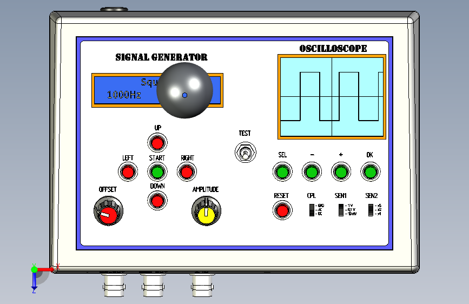The width and height of the screenshot is (469, 304).
Task: Click the OSCILLOSCOPE heading
Action: [333, 49]
